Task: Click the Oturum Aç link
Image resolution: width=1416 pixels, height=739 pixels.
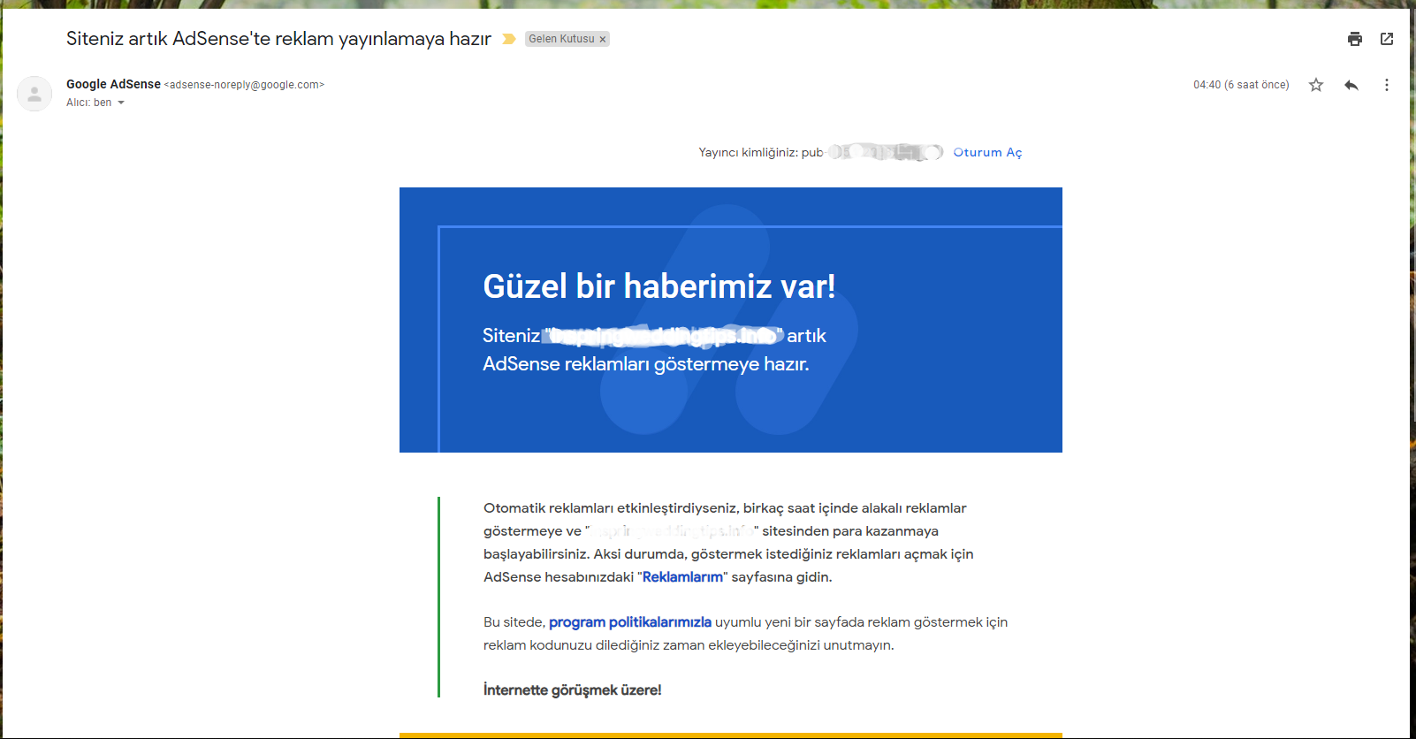Action: [987, 152]
